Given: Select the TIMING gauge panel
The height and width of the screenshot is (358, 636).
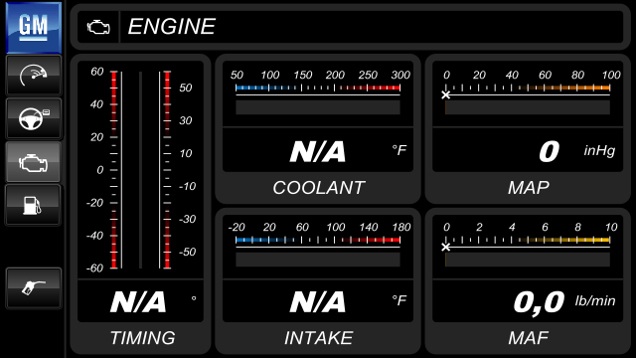Looking at the screenshot, I should 140,204.
